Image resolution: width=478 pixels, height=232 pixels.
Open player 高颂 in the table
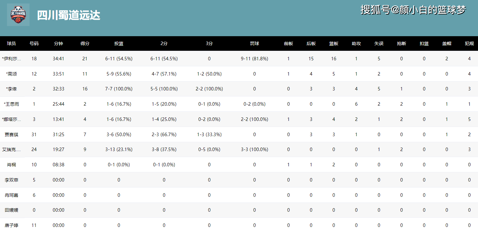(x=12, y=74)
